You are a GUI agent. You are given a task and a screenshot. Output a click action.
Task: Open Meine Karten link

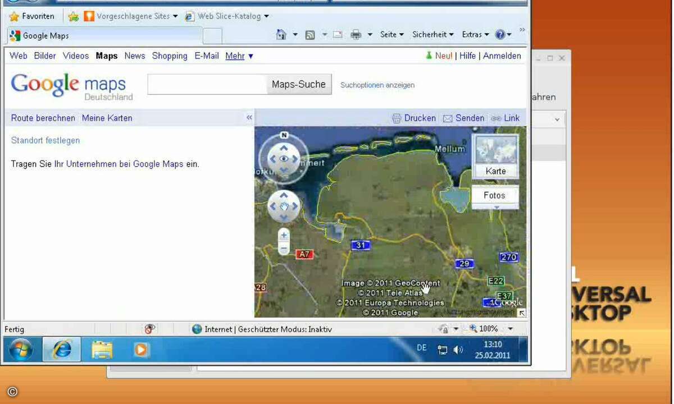click(x=107, y=118)
